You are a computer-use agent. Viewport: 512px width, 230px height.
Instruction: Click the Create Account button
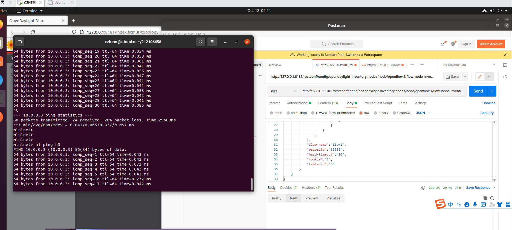(x=491, y=44)
